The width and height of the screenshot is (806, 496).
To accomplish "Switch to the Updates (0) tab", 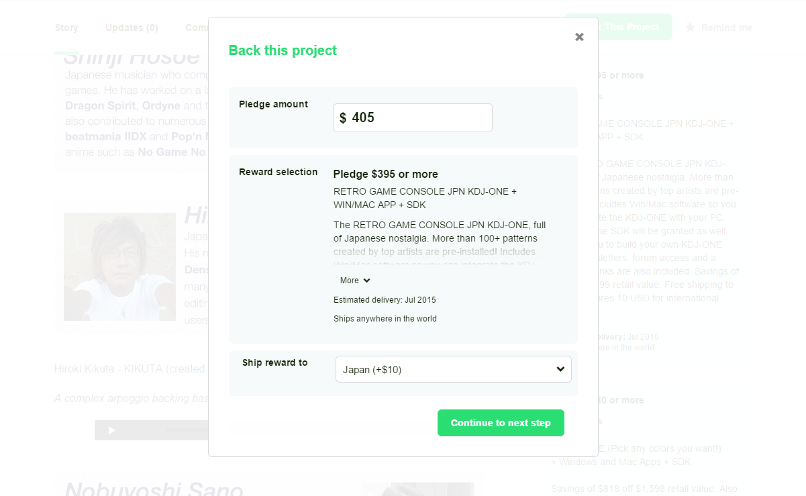I will pos(132,28).
